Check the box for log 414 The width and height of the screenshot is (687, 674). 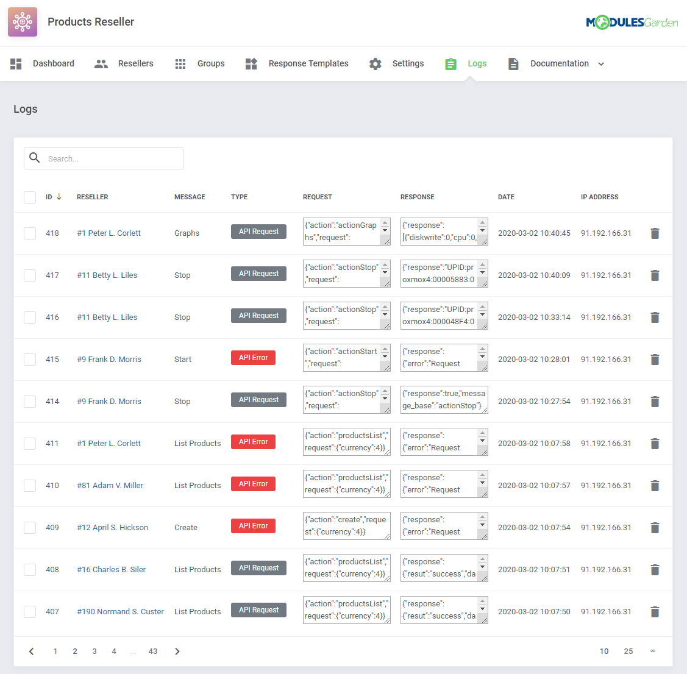[30, 402]
